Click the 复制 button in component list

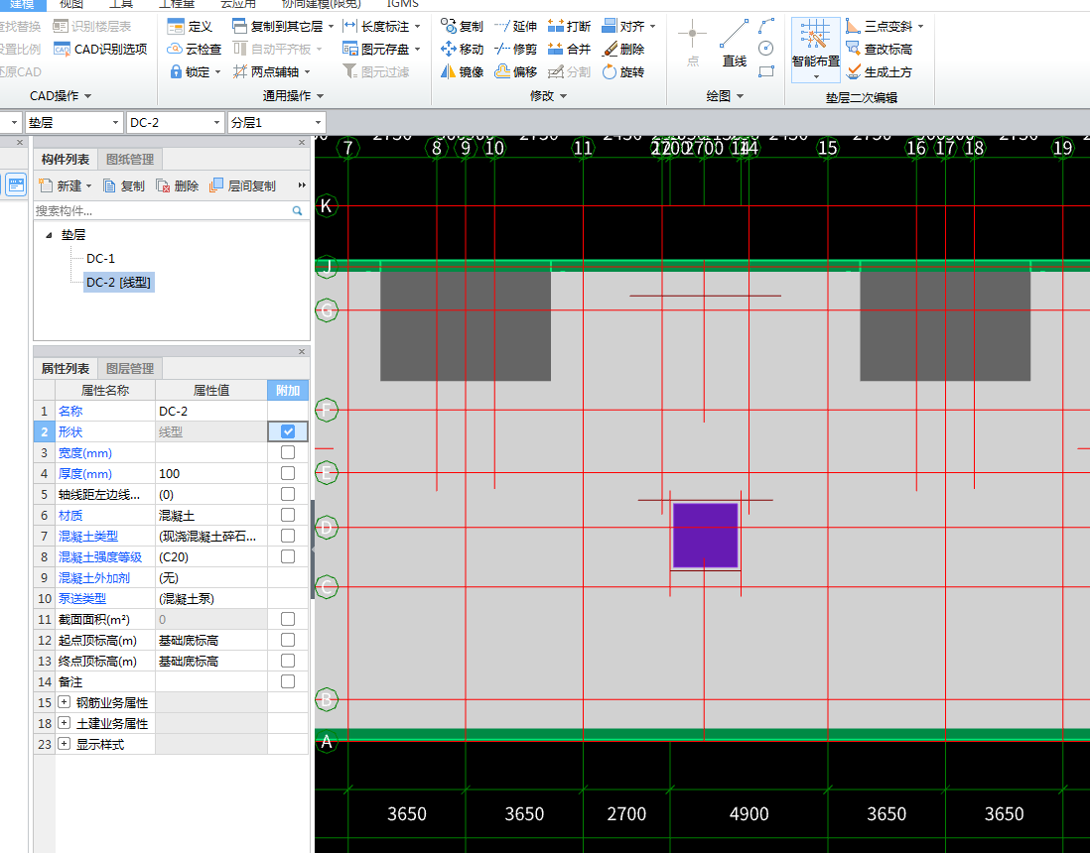coord(124,186)
